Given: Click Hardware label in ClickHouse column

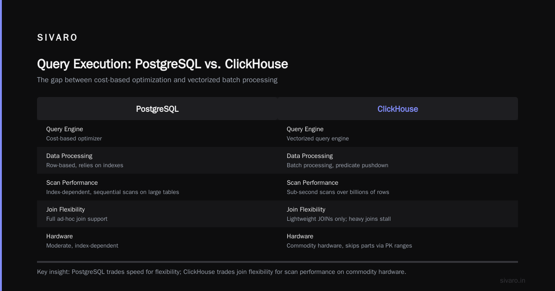Looking at the screenshot, I should [300, 236].
